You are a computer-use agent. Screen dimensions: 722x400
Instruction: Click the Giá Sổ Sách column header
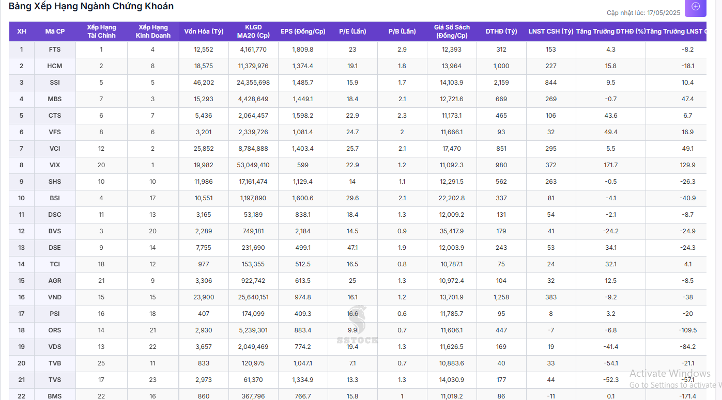(452, 31)
